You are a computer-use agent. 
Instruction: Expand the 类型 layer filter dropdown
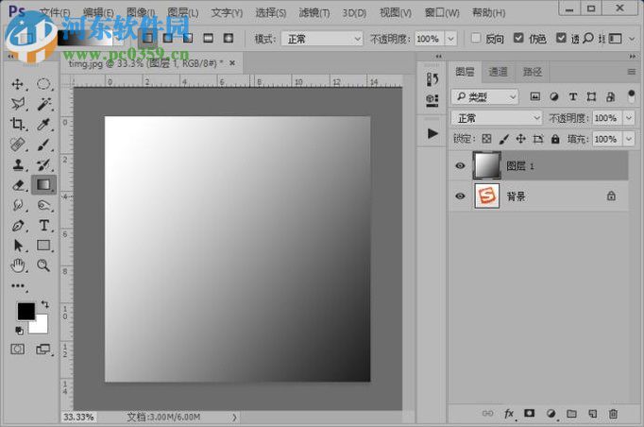coord(485,96)
